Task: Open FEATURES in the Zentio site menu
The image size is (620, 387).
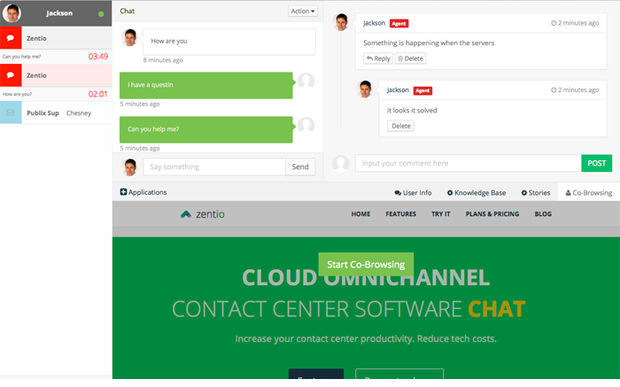Action: pos(401,213)
